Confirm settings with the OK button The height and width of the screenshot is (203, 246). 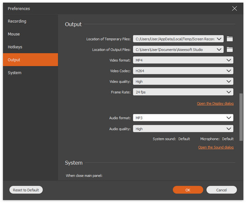(x=188, y=190)
